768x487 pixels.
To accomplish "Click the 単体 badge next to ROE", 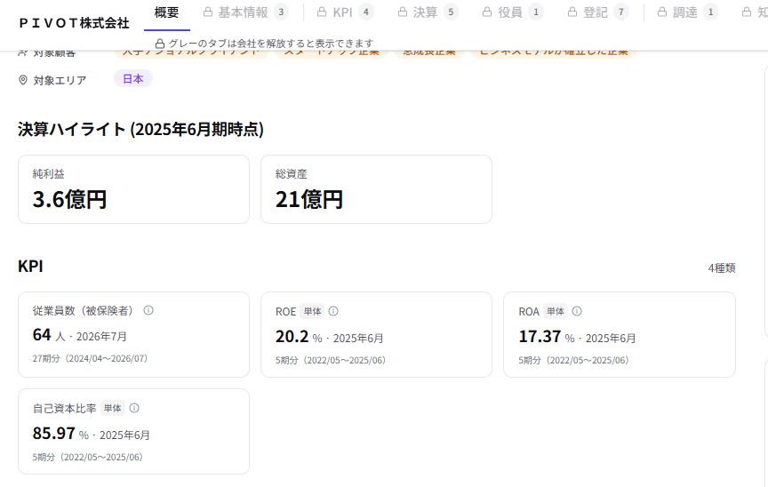I will 313,311.
